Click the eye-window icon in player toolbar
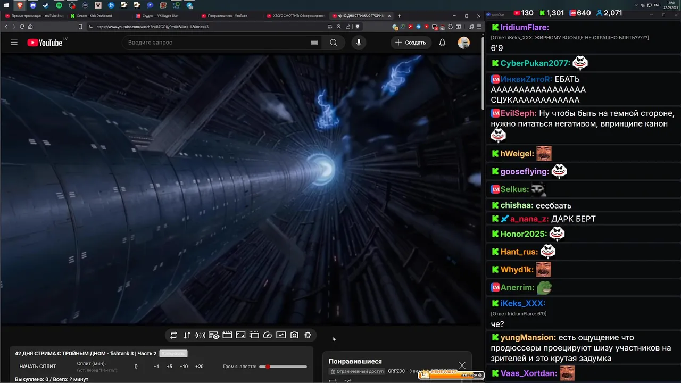The height and width of the screenshot is (383, 681). [214, 335]
